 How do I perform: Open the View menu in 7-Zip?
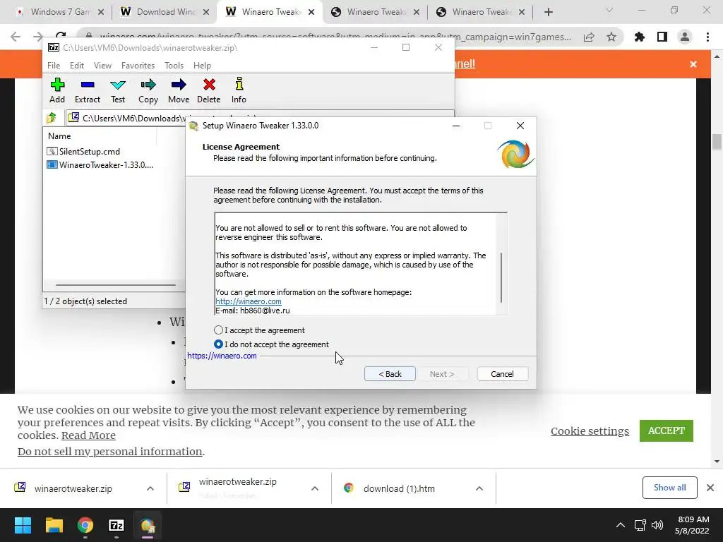click(x=102, y=66)
